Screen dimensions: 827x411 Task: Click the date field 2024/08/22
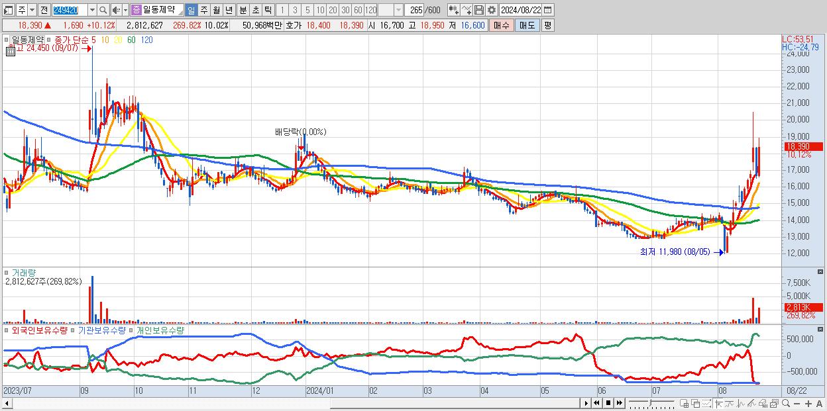click(x=521, y=10)
